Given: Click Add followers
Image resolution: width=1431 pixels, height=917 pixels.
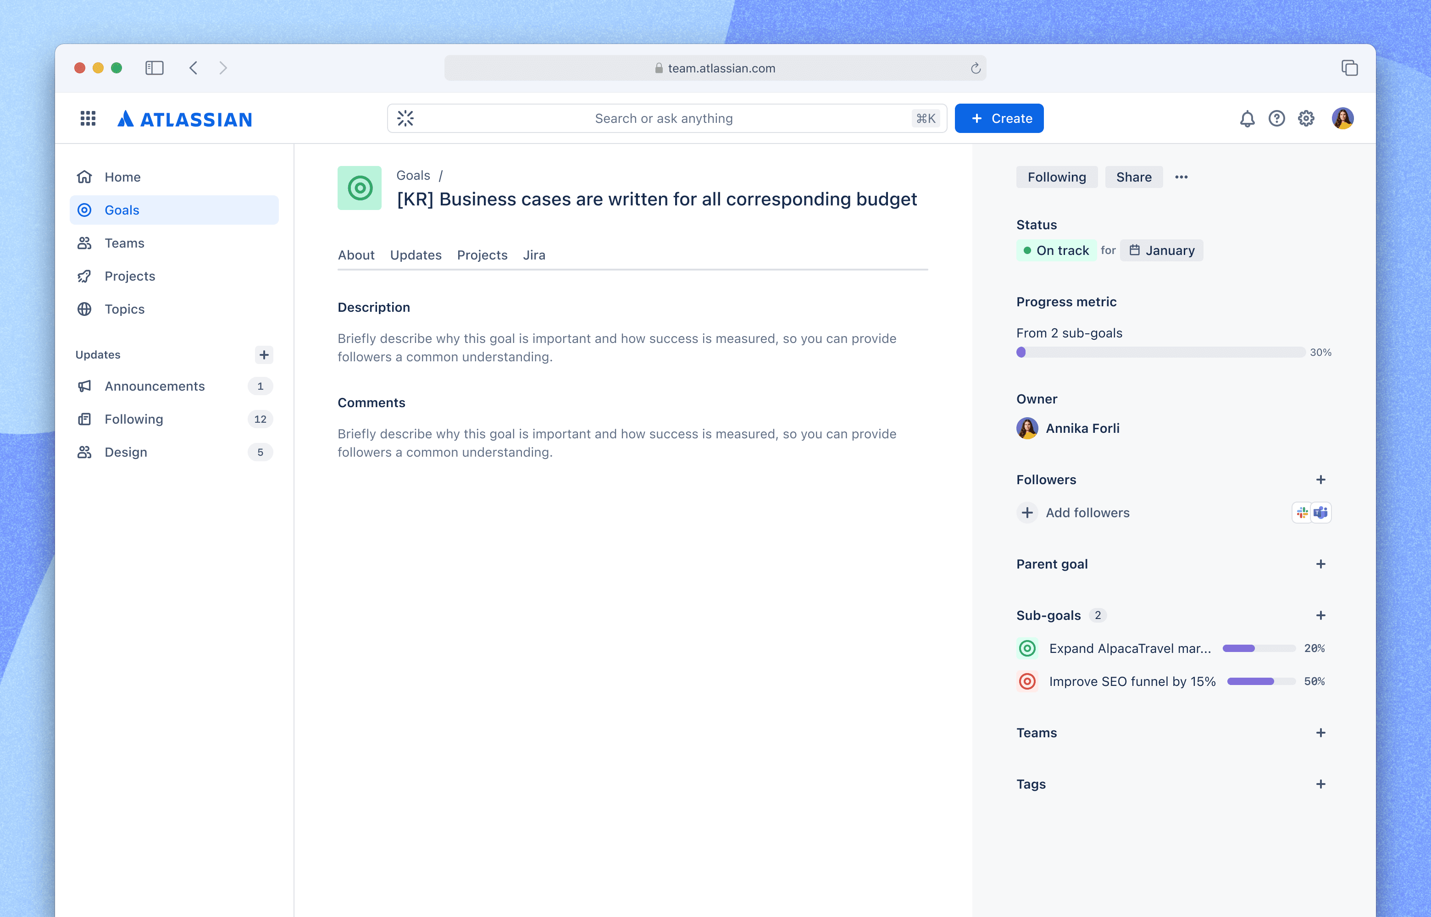Looking at the screenshot, I should click(1073, 513).
